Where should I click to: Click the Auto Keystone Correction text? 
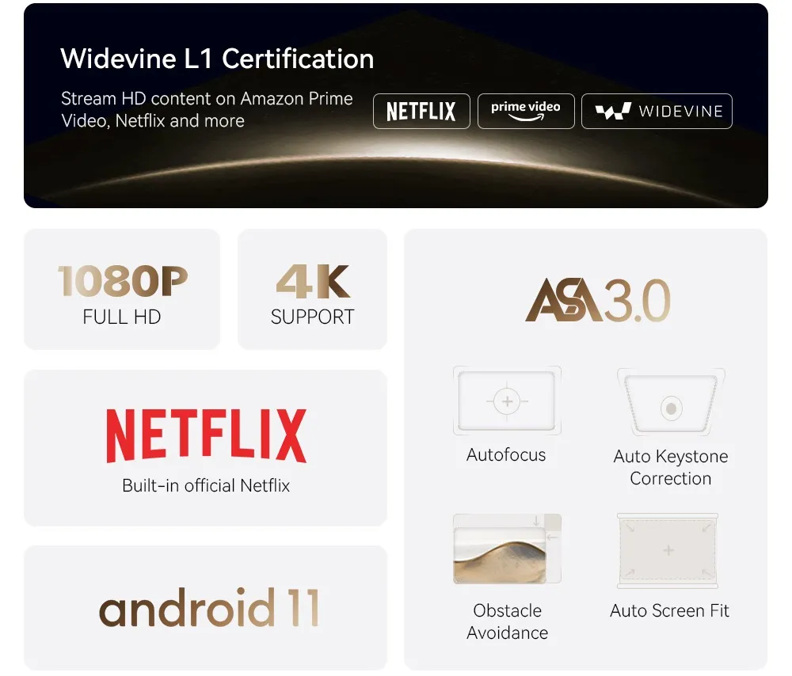click(x=671, y=468)
